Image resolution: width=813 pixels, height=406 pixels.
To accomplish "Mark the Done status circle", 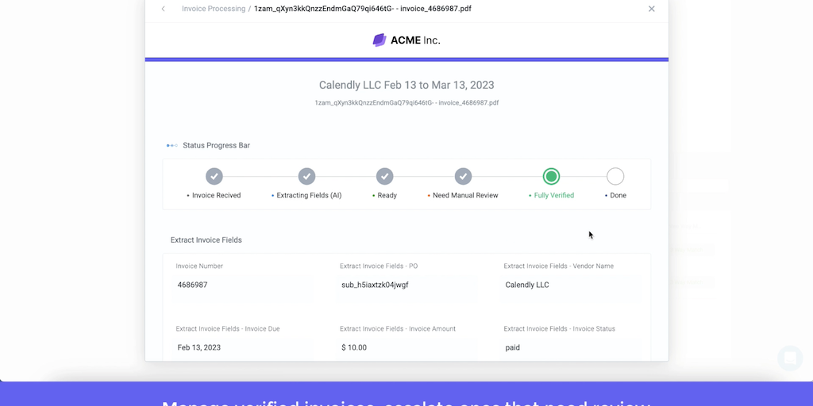I will pos(615,176).
